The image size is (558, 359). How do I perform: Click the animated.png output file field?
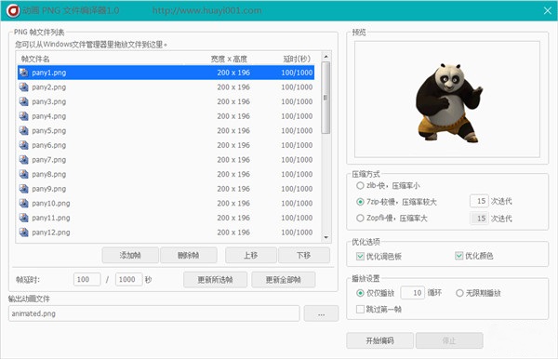pos(154,313)
